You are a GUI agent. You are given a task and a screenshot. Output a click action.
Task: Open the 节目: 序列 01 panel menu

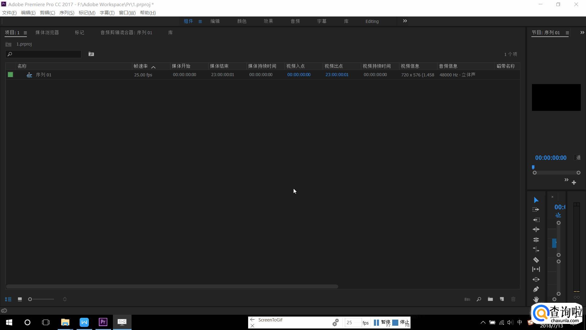click(567, 33)
